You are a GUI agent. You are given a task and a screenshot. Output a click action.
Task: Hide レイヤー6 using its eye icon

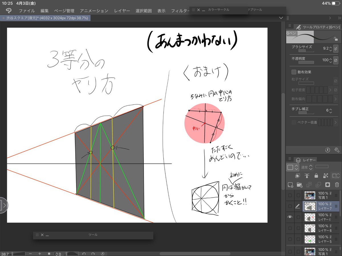pos(290,217)
